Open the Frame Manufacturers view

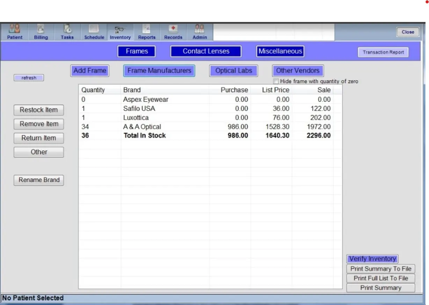(159, 70)
